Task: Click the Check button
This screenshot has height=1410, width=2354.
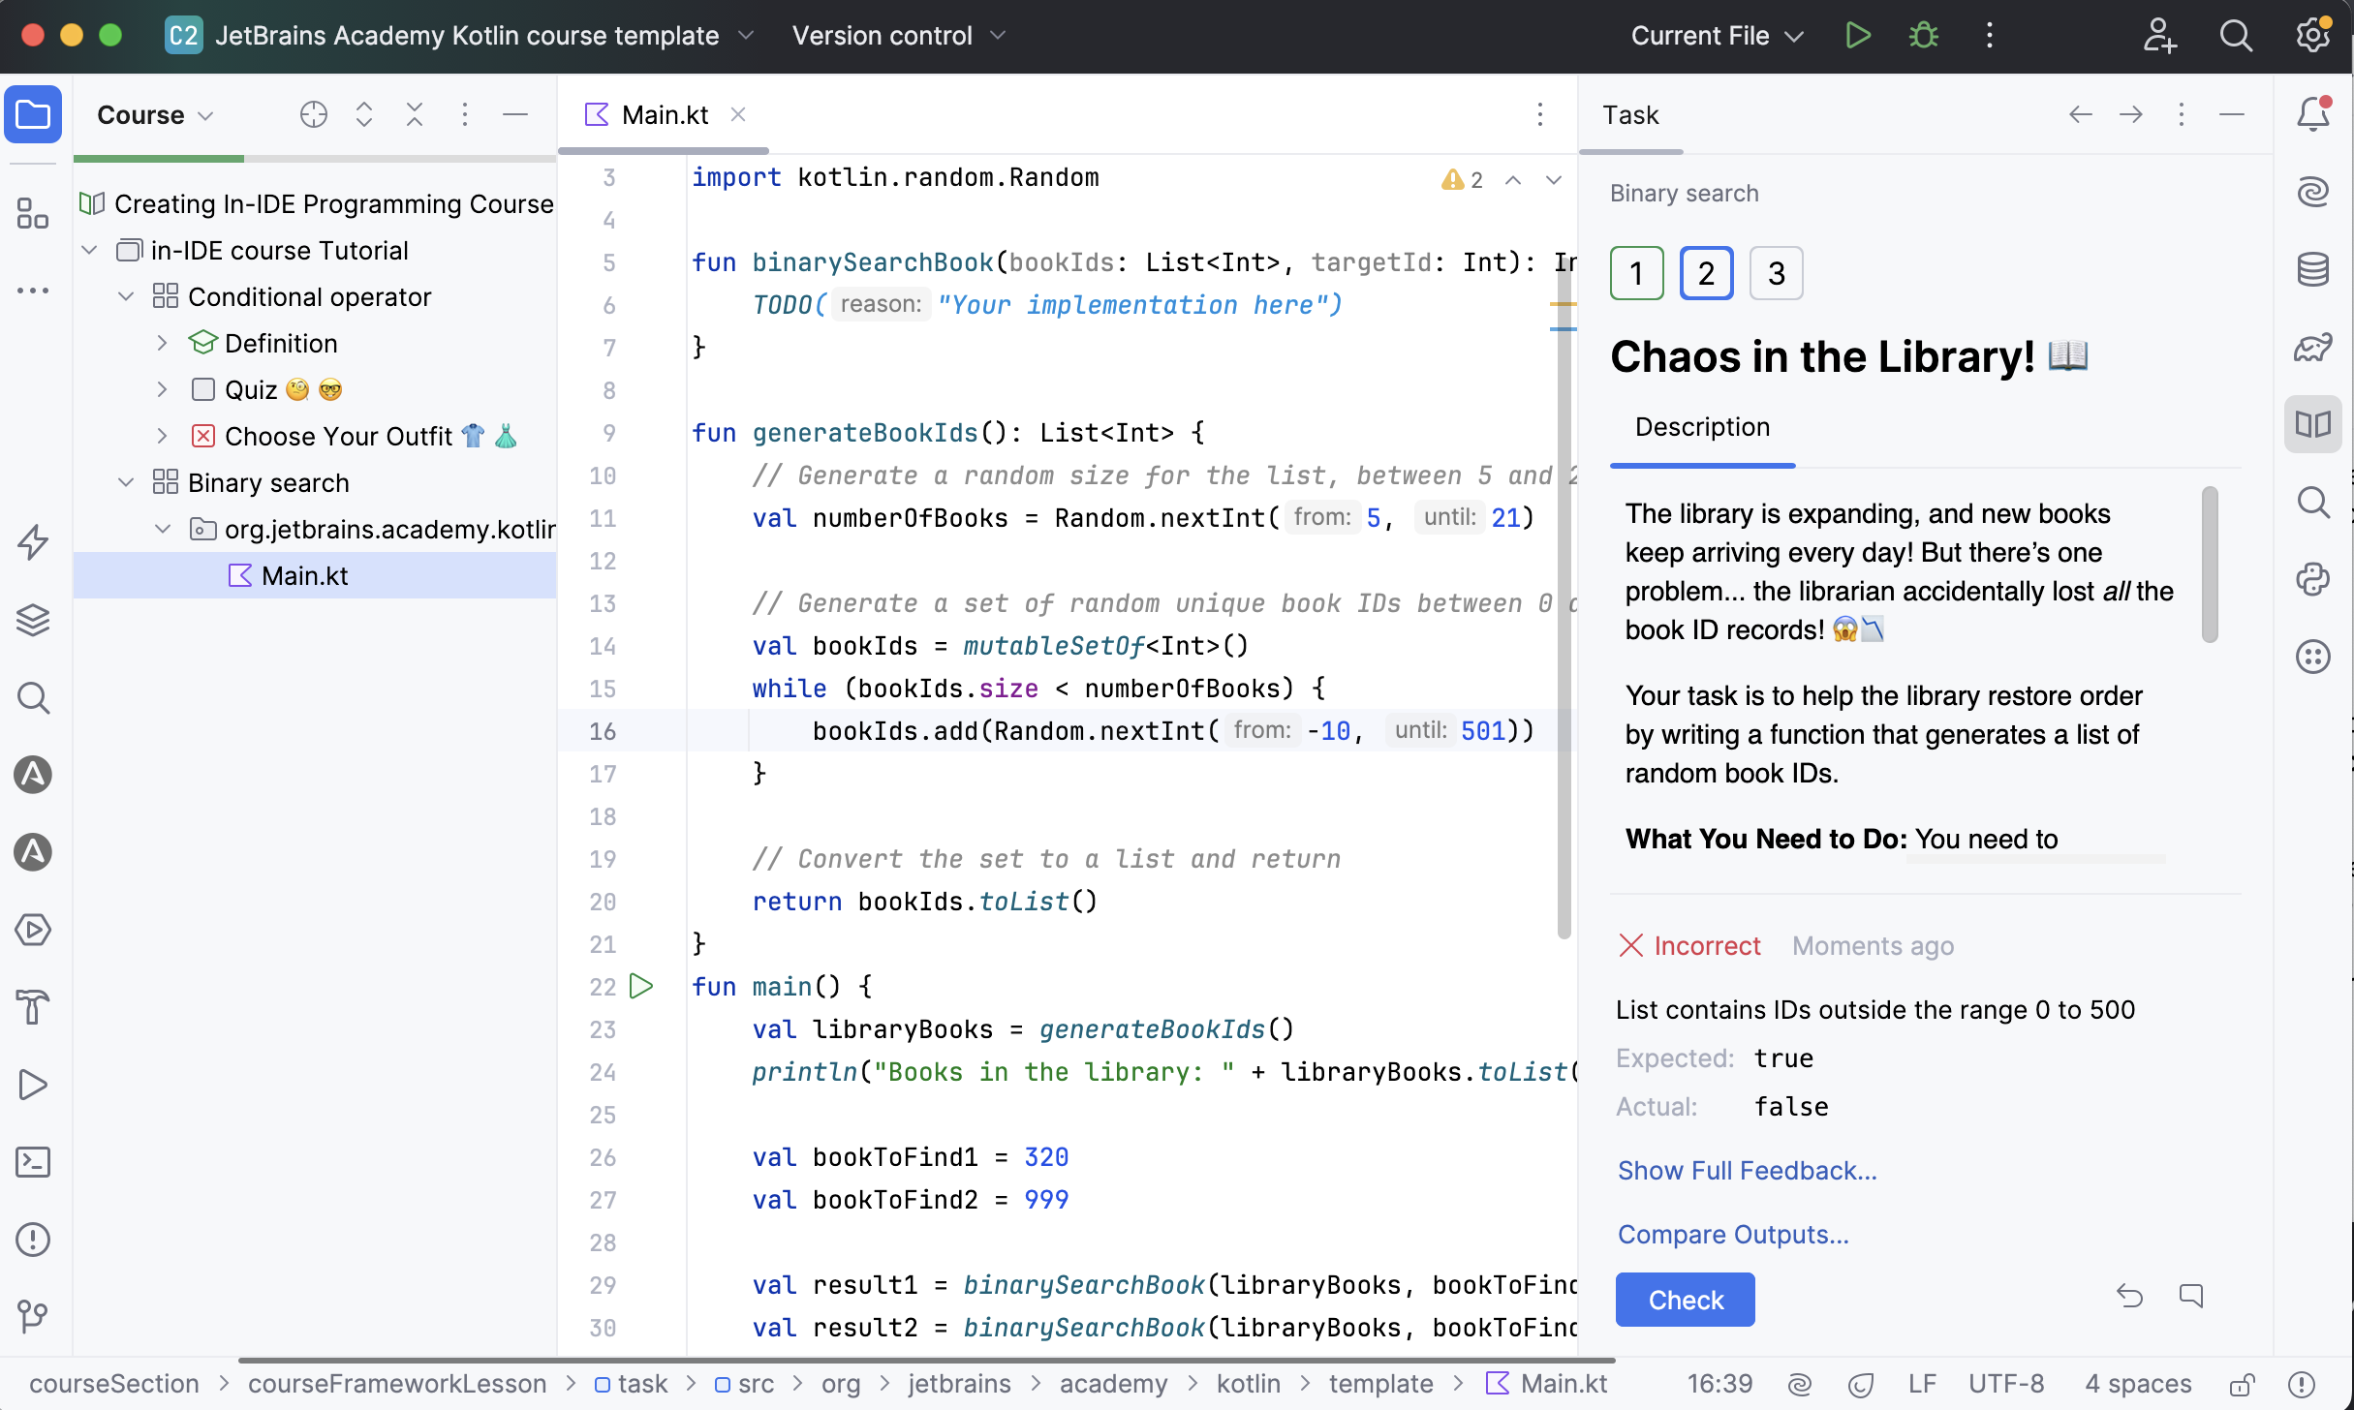Action: (x=1686, y=1300)
